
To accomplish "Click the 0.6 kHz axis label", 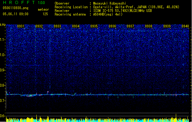I will pyautogui.click(x=2, y=116).
